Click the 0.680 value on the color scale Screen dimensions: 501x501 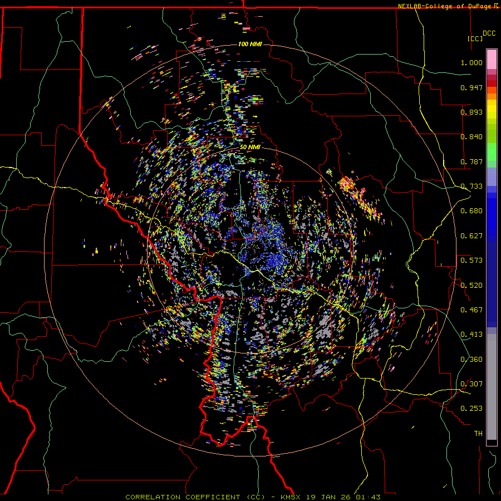click(x=471, y=211)
